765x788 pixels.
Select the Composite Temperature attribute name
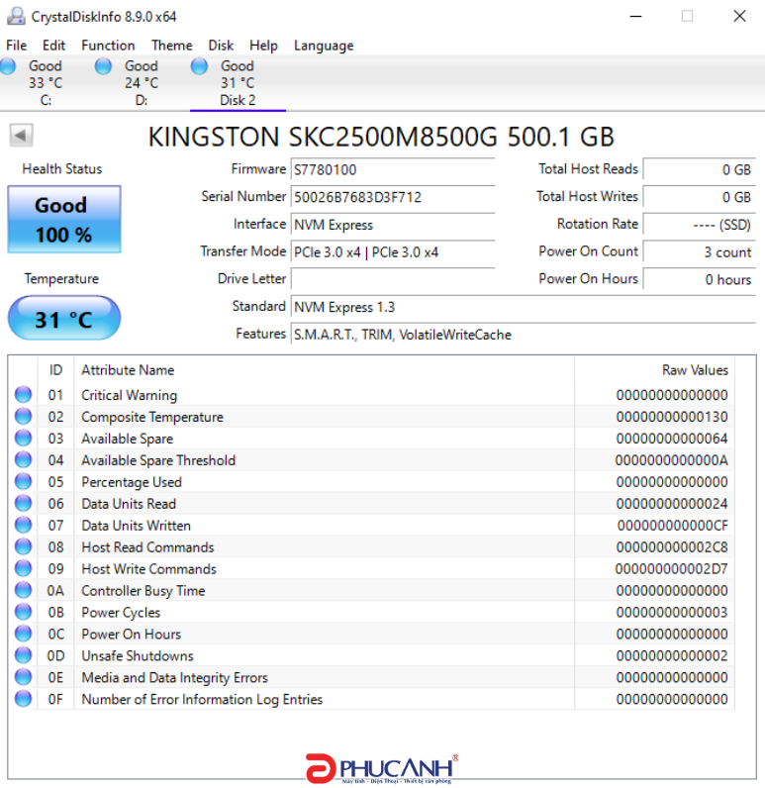click(152, 417)
